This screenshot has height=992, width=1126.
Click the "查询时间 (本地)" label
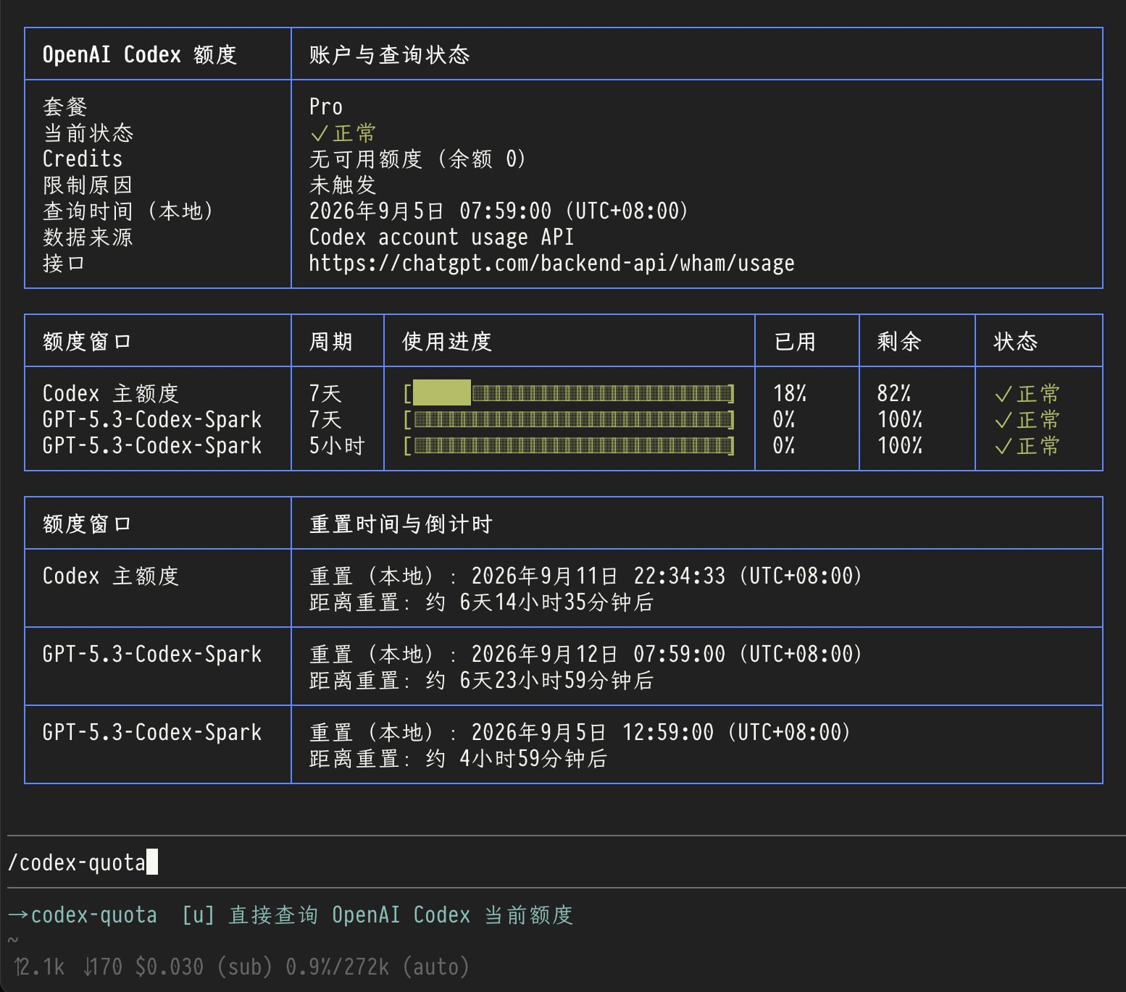pos(129,211)
